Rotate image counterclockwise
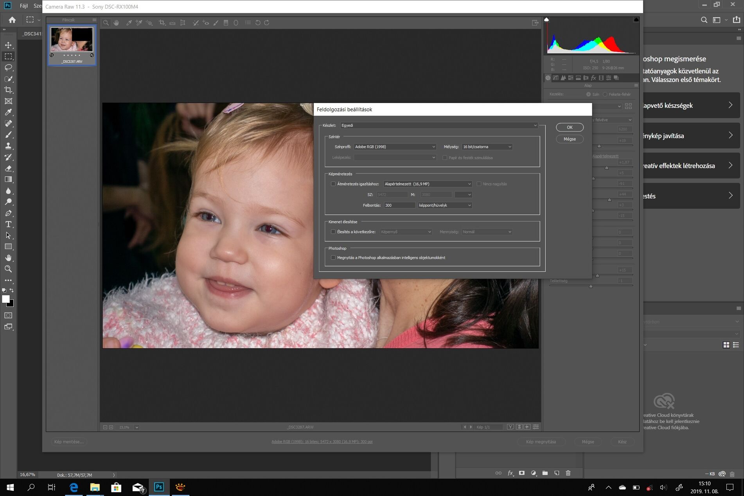Viewport: 744px width, 496px height. point(258,23)
